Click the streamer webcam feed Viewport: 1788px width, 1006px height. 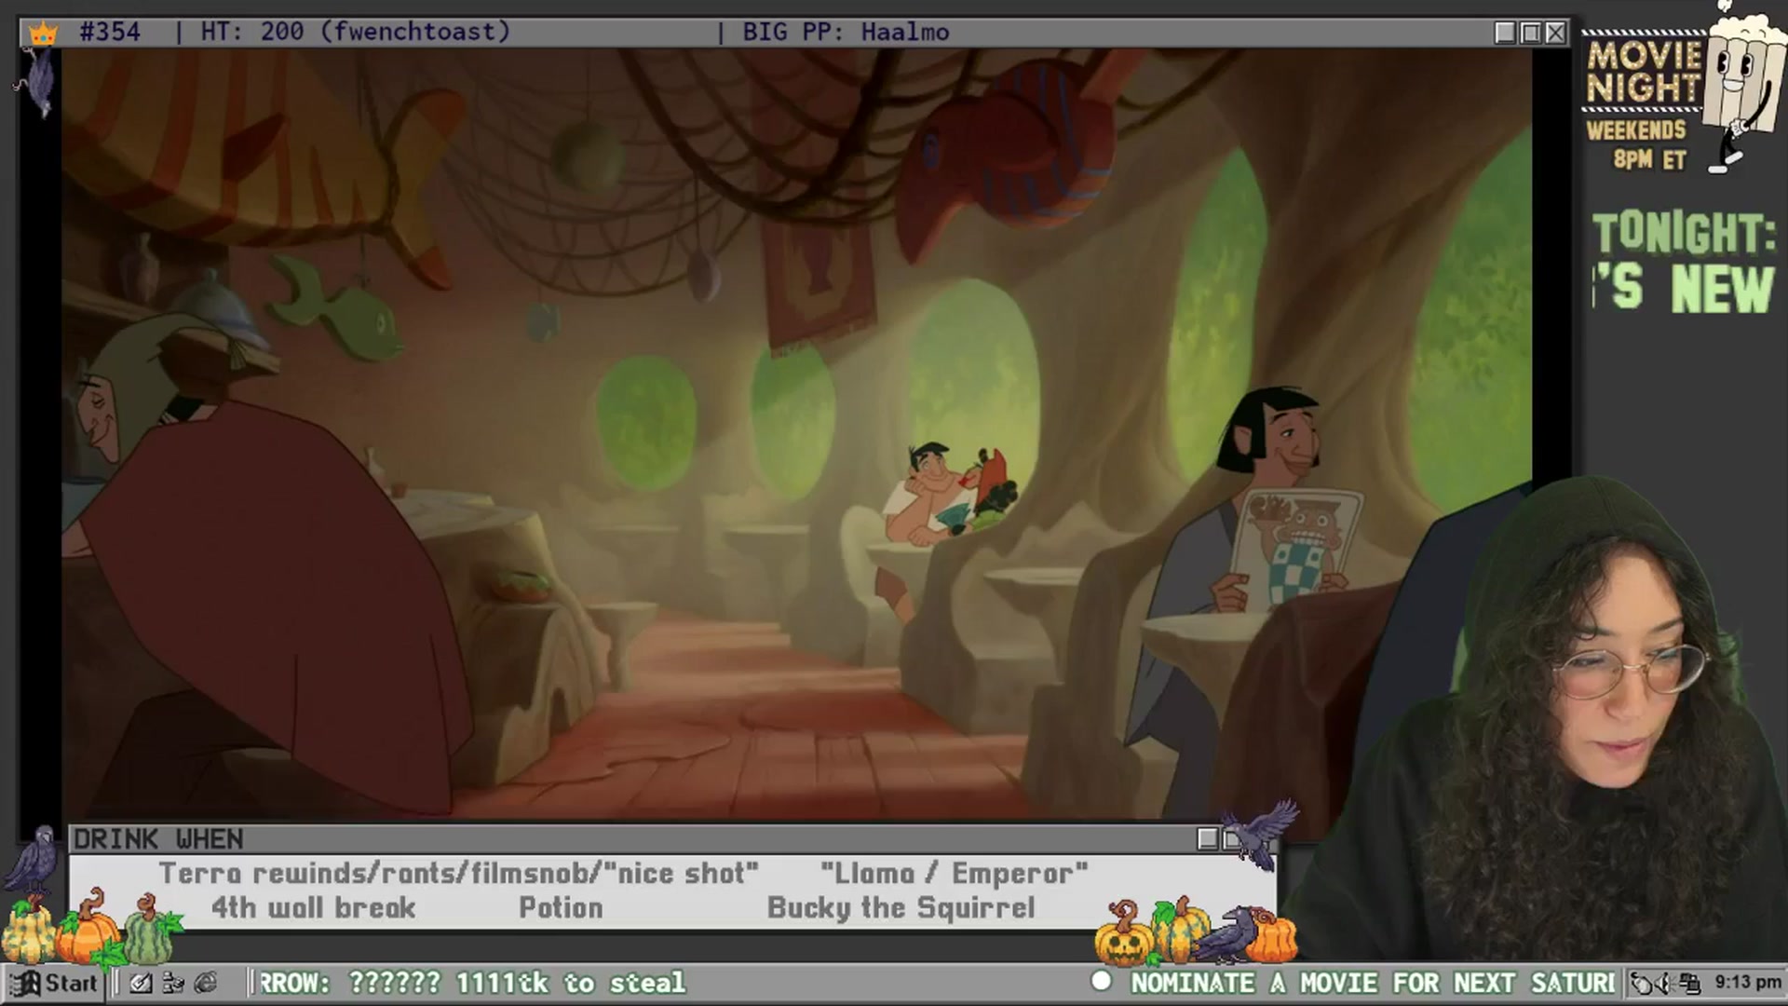pyautogui.click(x=1537, y=722)
